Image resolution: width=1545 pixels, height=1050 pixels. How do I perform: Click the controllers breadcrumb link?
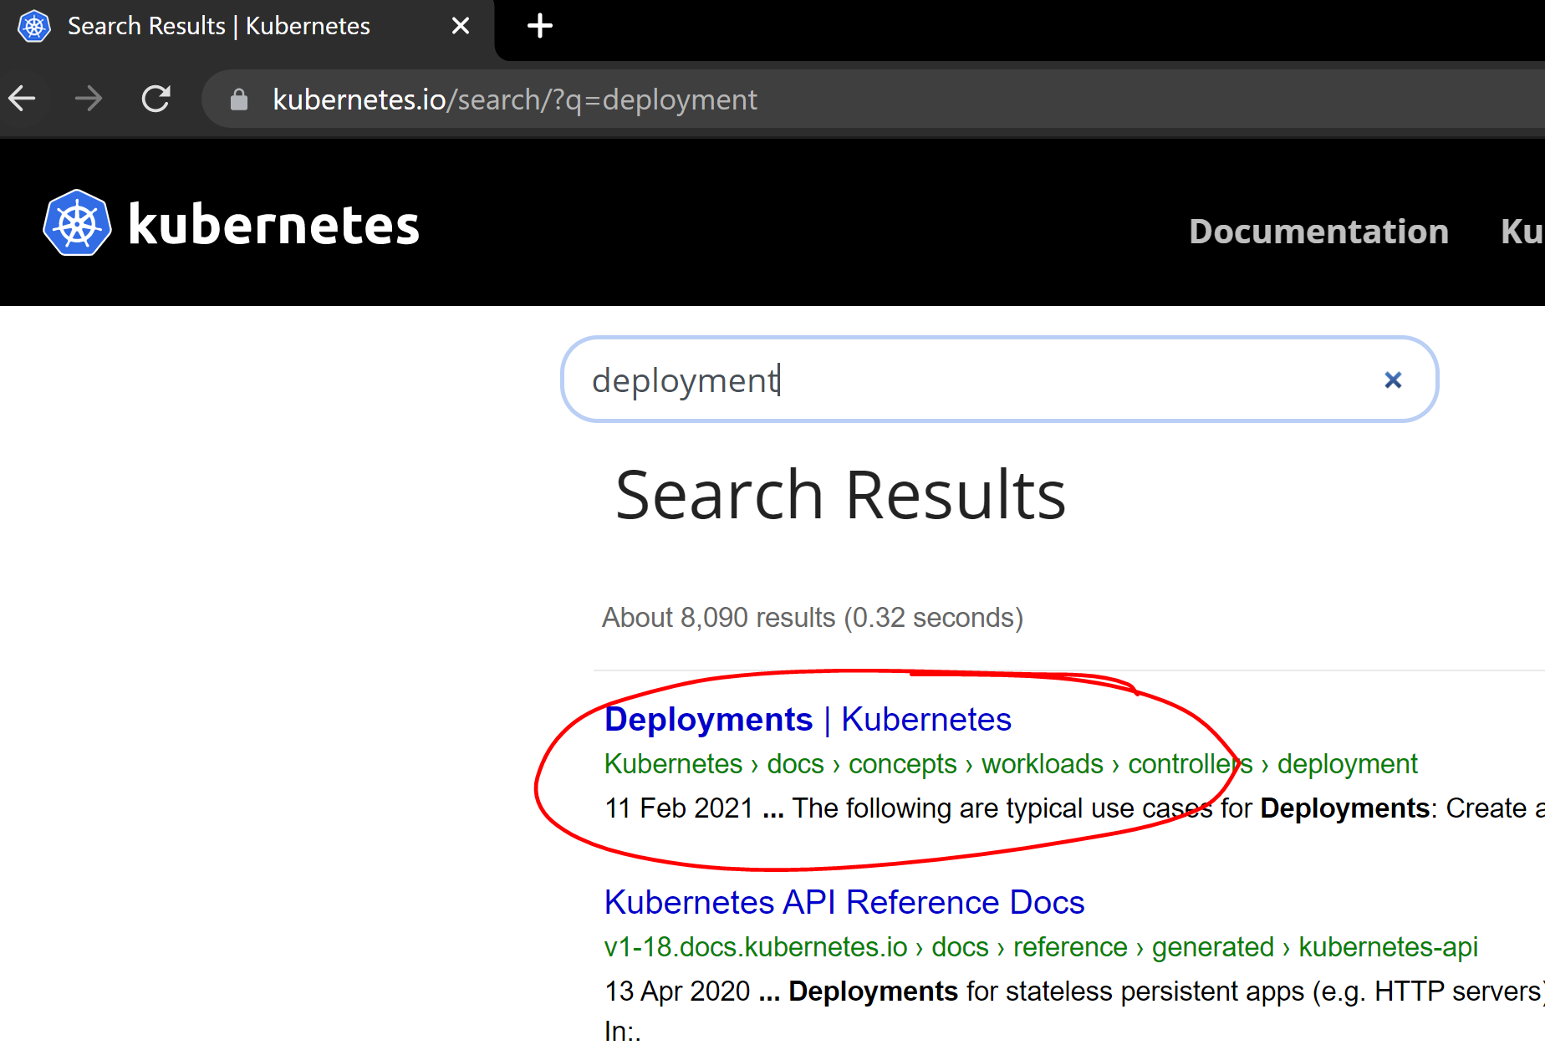click(x=1191, y=763)
